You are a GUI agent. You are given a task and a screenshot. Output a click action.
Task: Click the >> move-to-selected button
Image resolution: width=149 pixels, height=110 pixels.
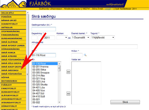tap(68, 72)
